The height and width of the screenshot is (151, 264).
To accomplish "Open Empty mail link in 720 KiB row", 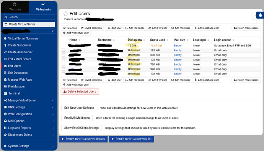I will click(178, 64).
